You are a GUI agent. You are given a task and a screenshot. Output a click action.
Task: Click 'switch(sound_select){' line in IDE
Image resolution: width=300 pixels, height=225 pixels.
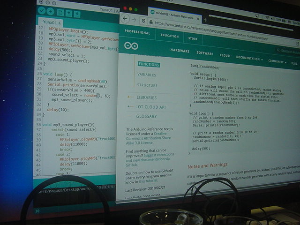point(74,129)
